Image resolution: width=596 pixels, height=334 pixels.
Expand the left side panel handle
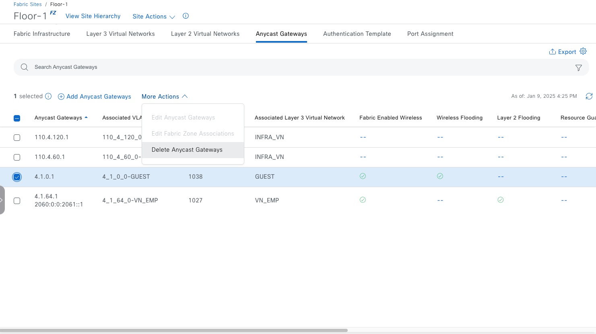(2, 200)
